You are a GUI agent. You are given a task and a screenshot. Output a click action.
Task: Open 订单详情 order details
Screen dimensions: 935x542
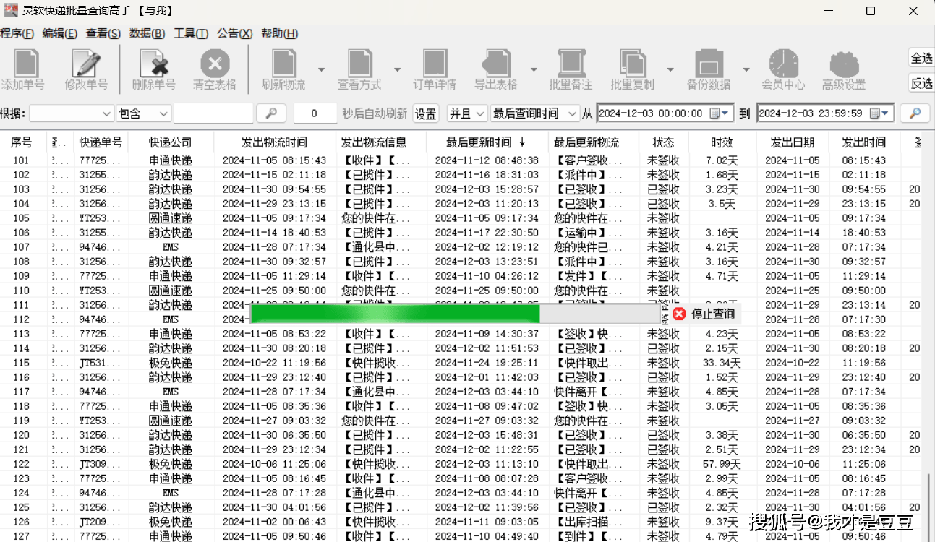(x=435, y=64)
